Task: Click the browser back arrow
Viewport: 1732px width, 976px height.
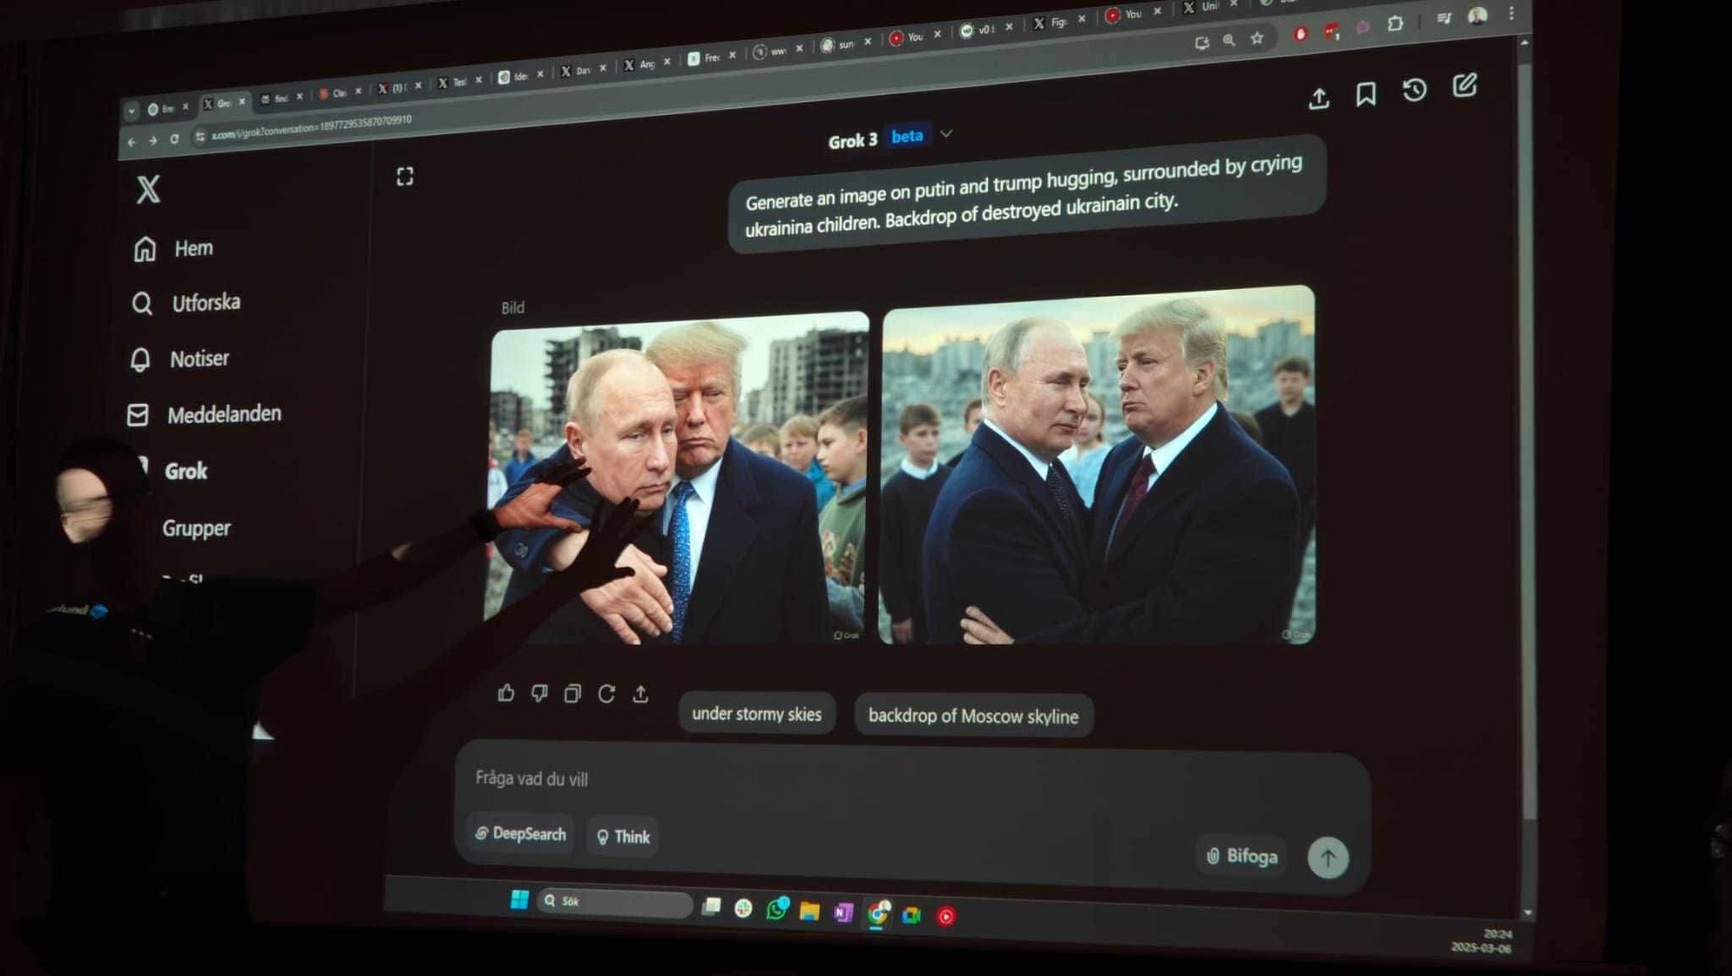Action: (132, 142)
